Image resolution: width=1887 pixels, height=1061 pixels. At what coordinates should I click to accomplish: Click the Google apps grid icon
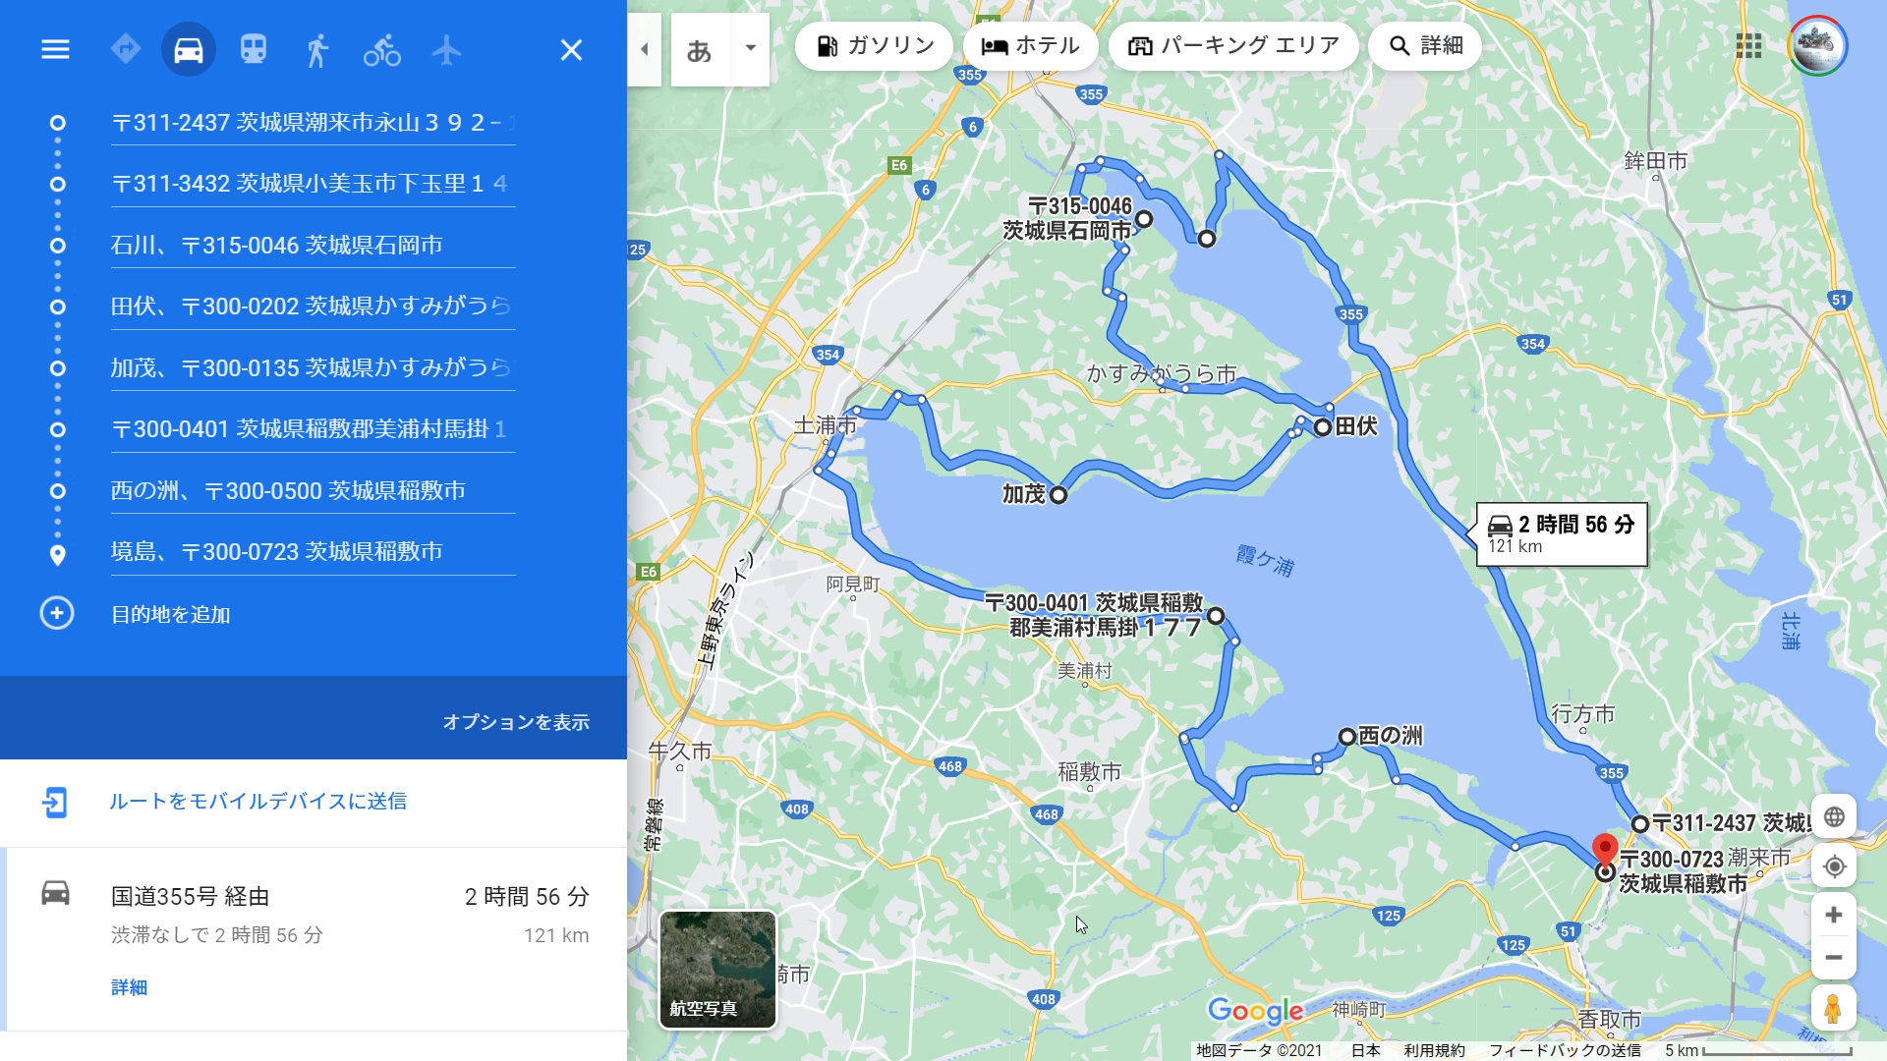1748,46
